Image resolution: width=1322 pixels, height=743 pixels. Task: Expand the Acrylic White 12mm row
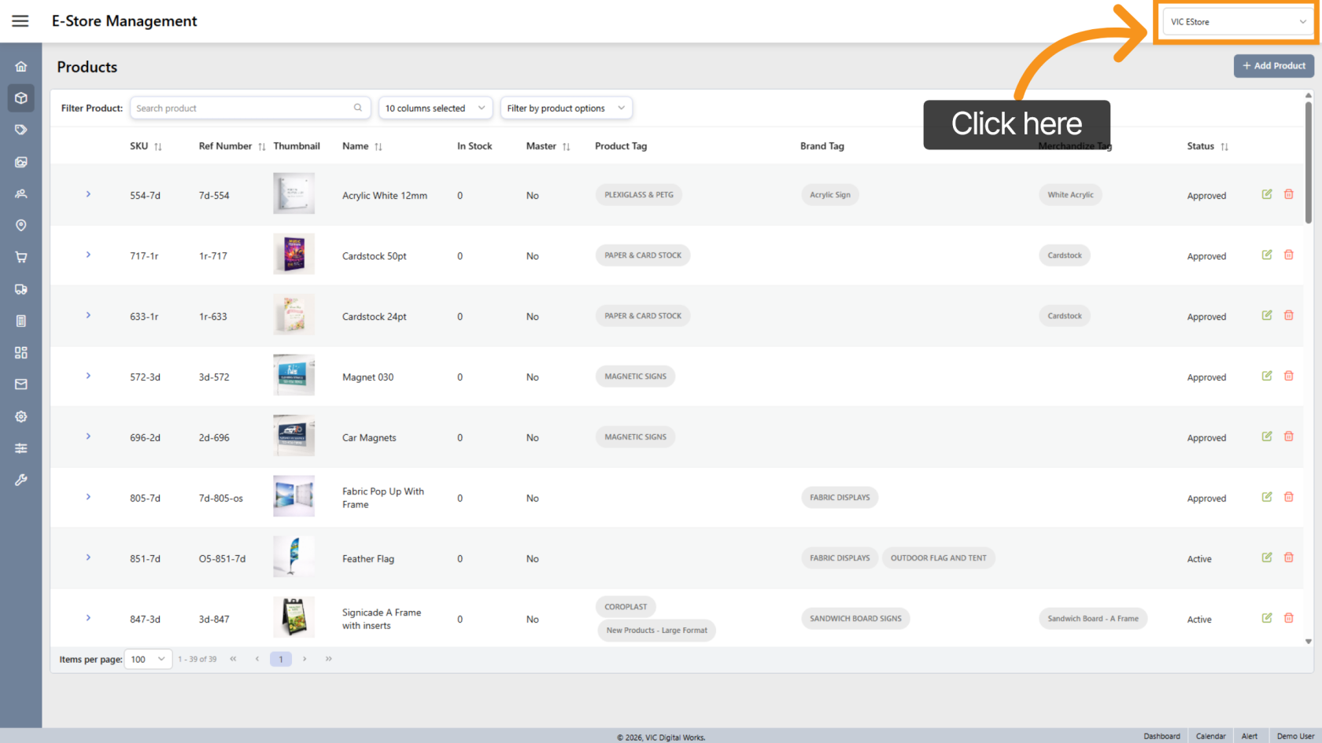coord(88,194)
